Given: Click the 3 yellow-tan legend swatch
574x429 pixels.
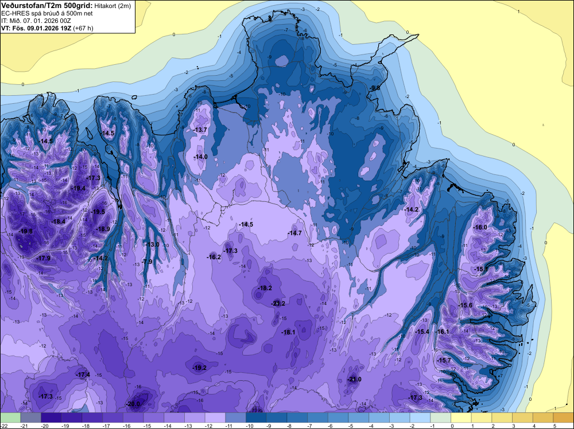Looking at the screenshot, I should point(523,418).
